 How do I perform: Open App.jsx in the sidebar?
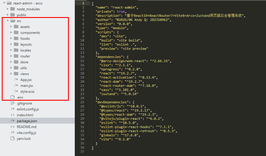click(26, 79)
